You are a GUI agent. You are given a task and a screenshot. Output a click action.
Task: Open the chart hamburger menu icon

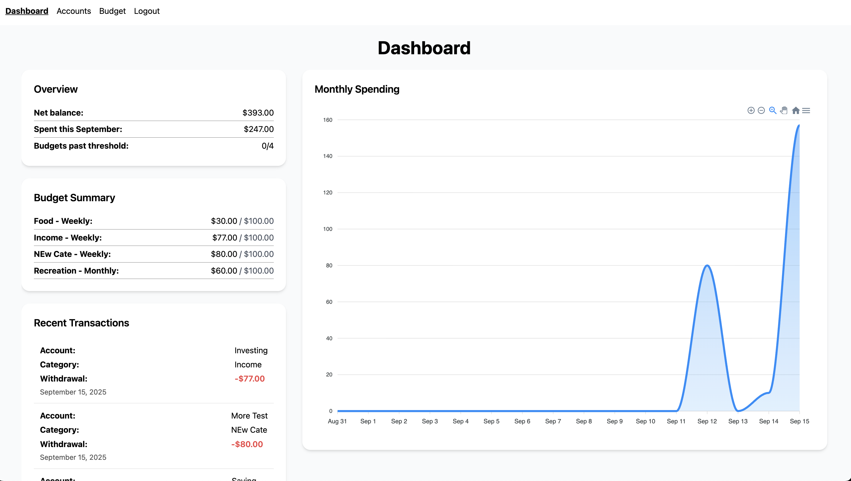click(x=806, y=110)
